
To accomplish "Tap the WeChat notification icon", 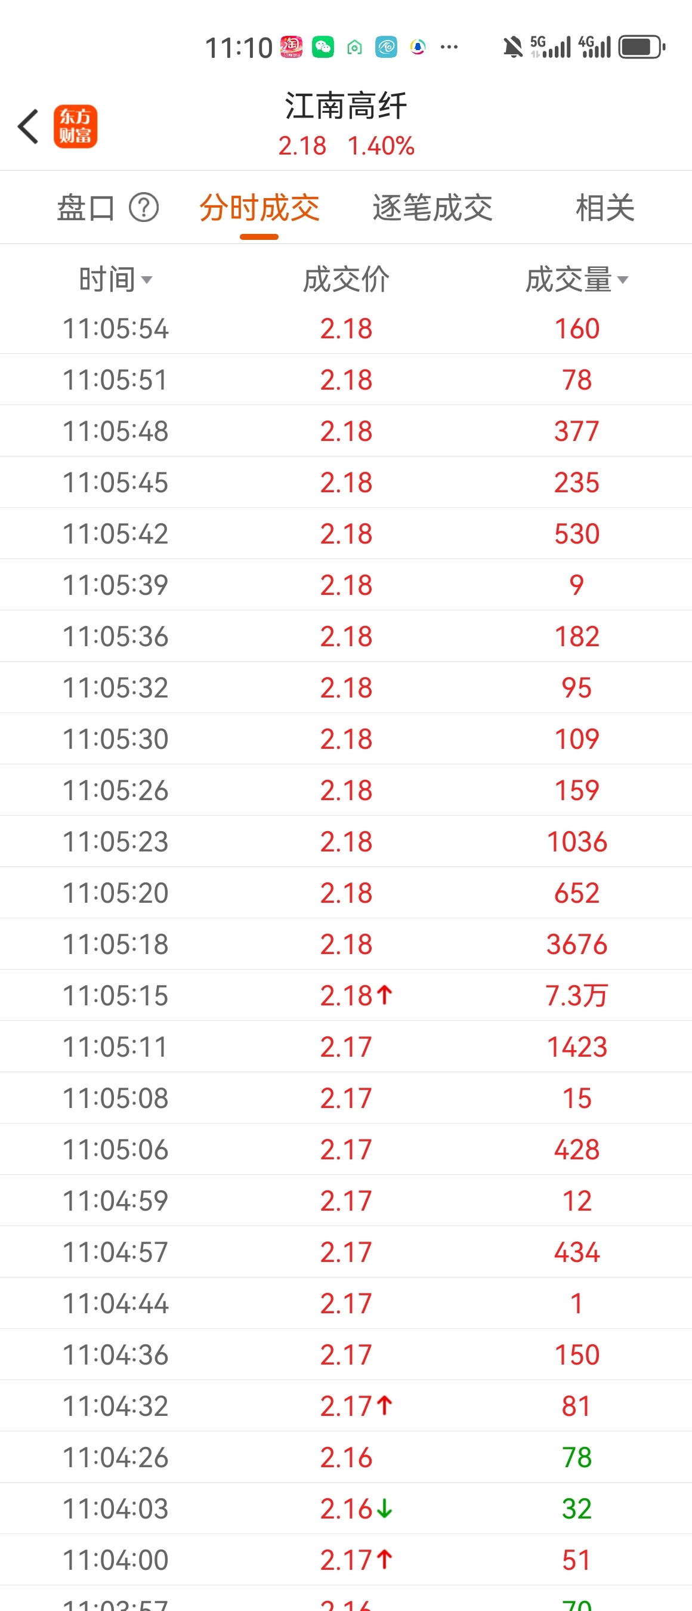I will coord(323,47).
